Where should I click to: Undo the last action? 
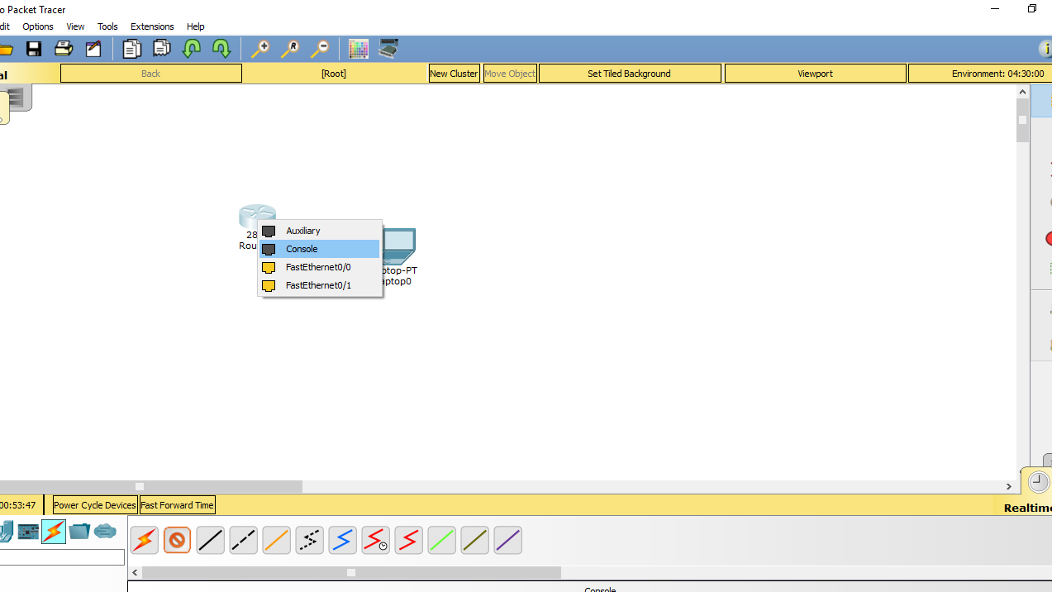pos(191,49)
